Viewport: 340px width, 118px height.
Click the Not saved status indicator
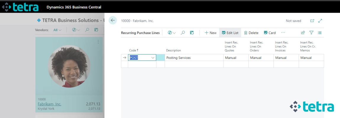293,21
